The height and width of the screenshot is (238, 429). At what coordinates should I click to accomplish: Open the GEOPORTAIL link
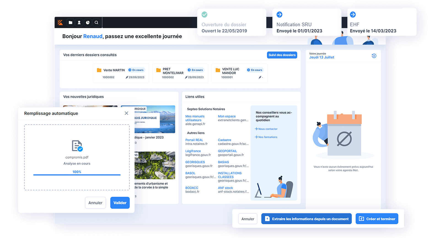227,151
